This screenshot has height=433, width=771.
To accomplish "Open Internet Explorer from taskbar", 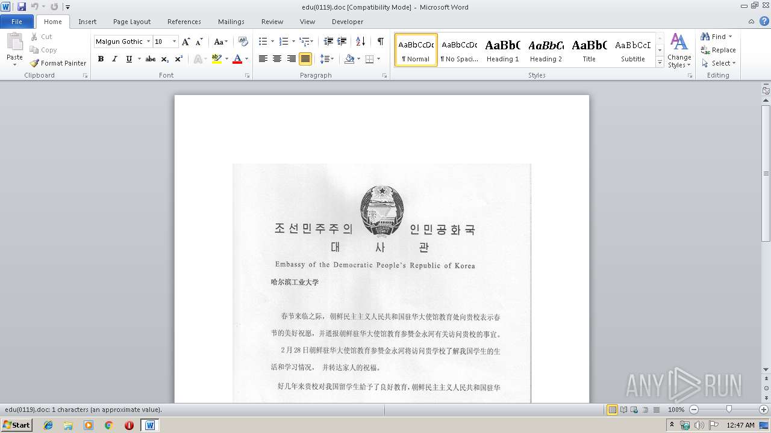I will (x=48, y=425).
